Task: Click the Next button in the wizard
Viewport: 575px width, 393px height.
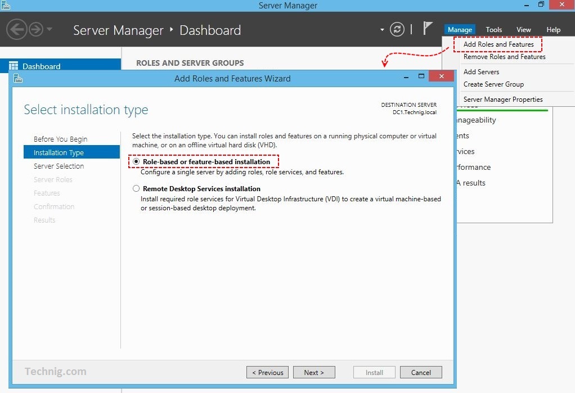Action: point(314,372)
